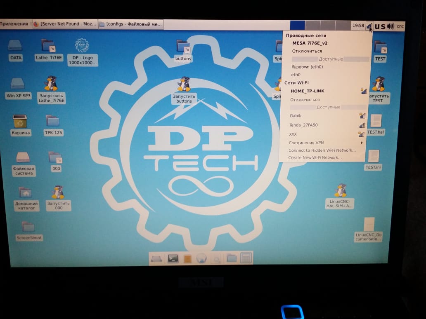Connect to the Tenda_27FA50 Wi-Fi network
The width and height of the screenshot is (426, 319).
coord(323,125)
